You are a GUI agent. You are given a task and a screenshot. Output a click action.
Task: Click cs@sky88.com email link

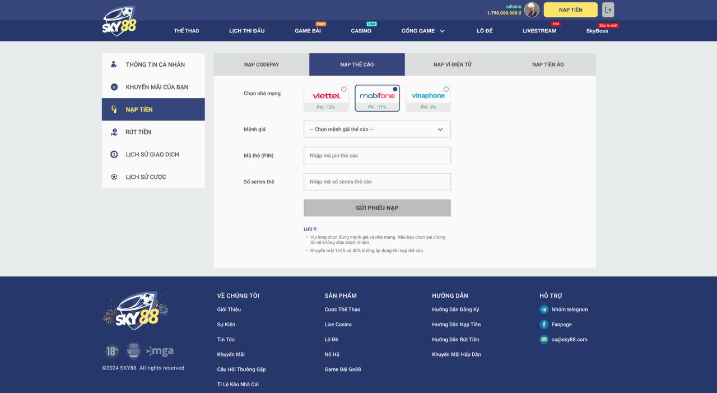(569, 339)
